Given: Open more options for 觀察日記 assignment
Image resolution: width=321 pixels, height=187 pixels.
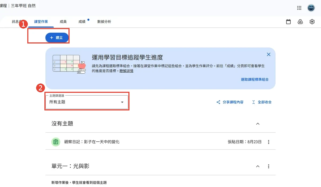Looking at the screenshot, I should coord(269,142).
